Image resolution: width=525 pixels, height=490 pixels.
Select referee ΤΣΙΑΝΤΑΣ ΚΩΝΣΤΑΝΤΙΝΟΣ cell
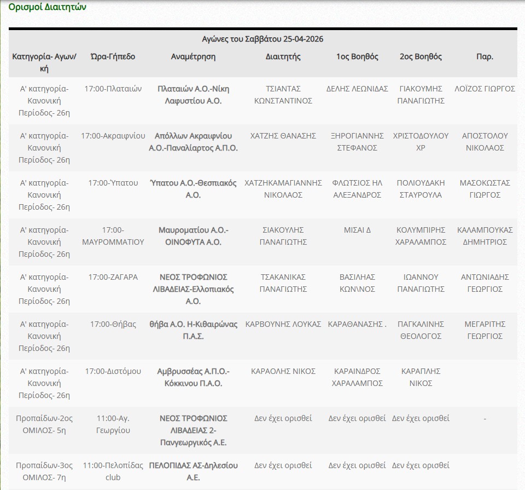click(x=283, y=95)
